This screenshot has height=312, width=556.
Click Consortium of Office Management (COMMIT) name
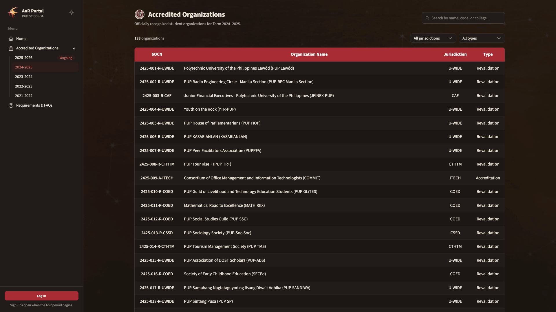tap(252, 178)
